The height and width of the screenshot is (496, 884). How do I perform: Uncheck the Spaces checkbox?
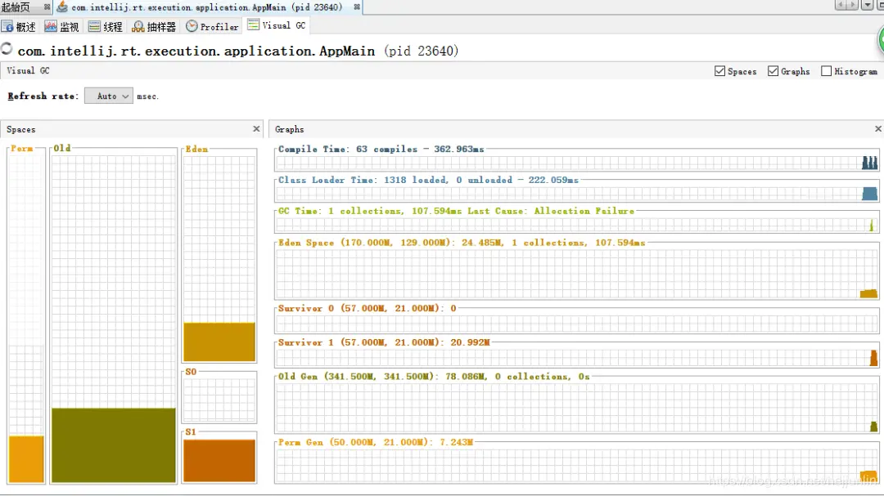(x=719, y=71)
